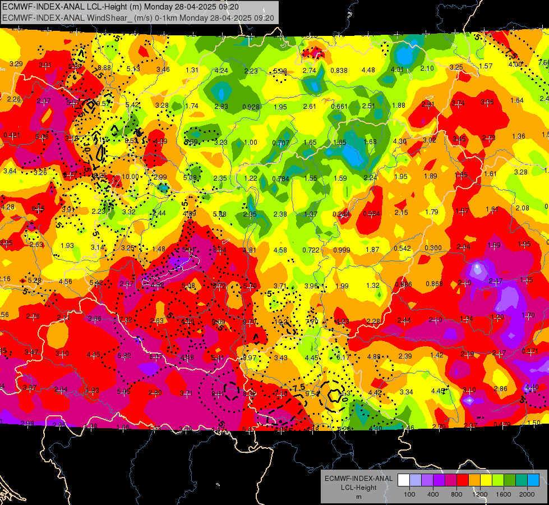The height and width of the screenshot is (505, 549).
Task: Click the wind shear value 3.02
Action: pos(430,140)
